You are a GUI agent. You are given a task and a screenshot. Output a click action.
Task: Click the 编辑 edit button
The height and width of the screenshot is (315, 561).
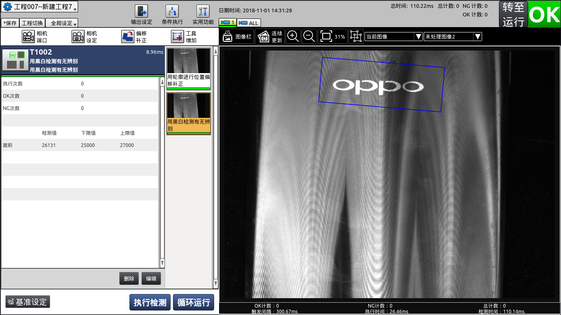coord(151,278)
